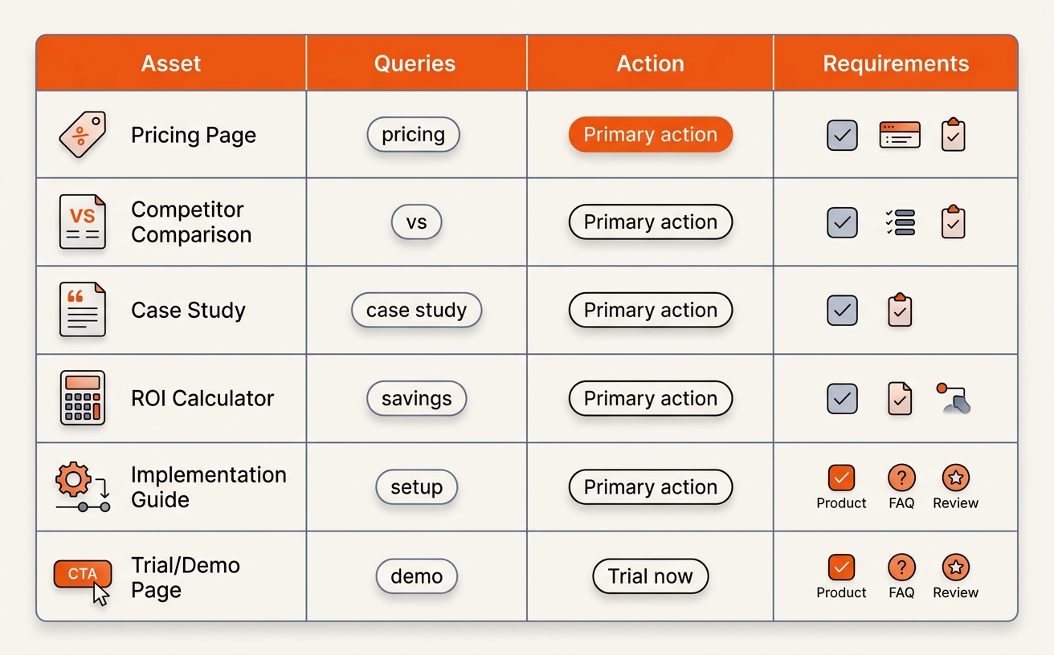This screenshot has width=1054, height=655.
Task: Select the 'demo' query pill
Action: coord(416,576)
